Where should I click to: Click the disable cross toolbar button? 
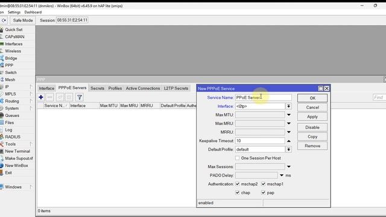69,97
